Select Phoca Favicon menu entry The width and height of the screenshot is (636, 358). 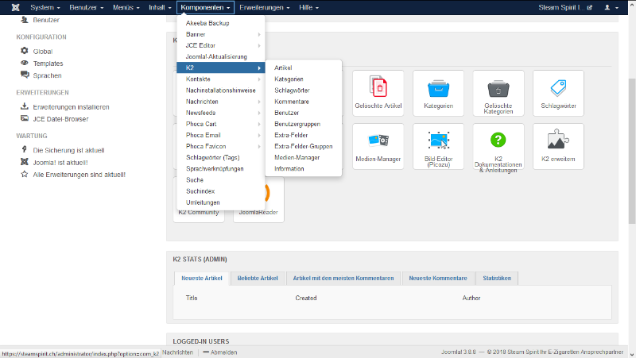(x=221, y=146)
